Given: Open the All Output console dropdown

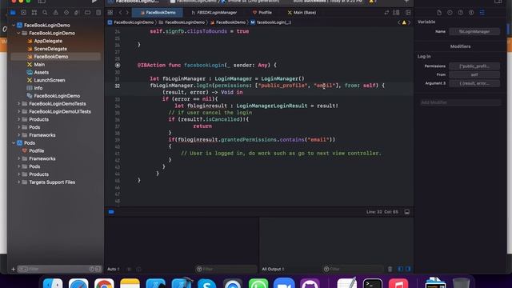Looking at the screenshot, I should pyautogui.click(x=273, y=269).
